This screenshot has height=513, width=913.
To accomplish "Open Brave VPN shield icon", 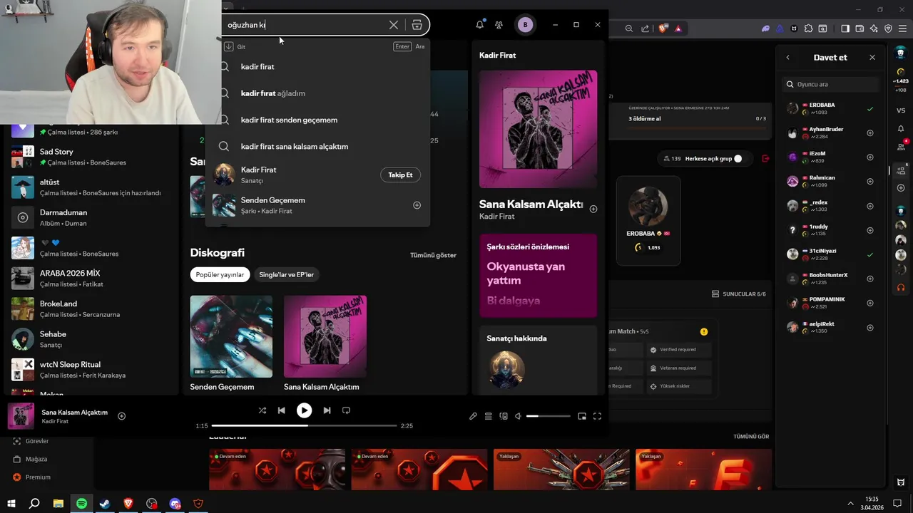I will click(888, 28).
